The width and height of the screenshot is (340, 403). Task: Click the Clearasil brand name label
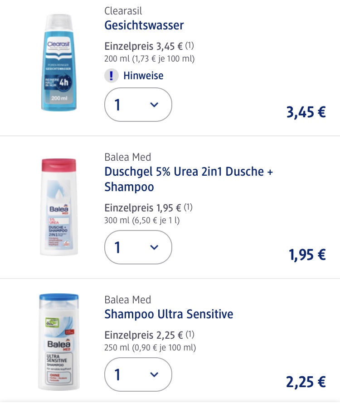123,11
